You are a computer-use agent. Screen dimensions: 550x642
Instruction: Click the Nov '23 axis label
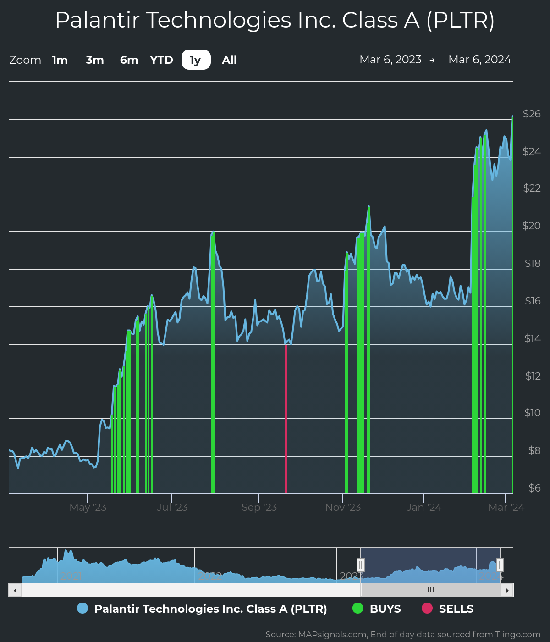coord(343,507)
